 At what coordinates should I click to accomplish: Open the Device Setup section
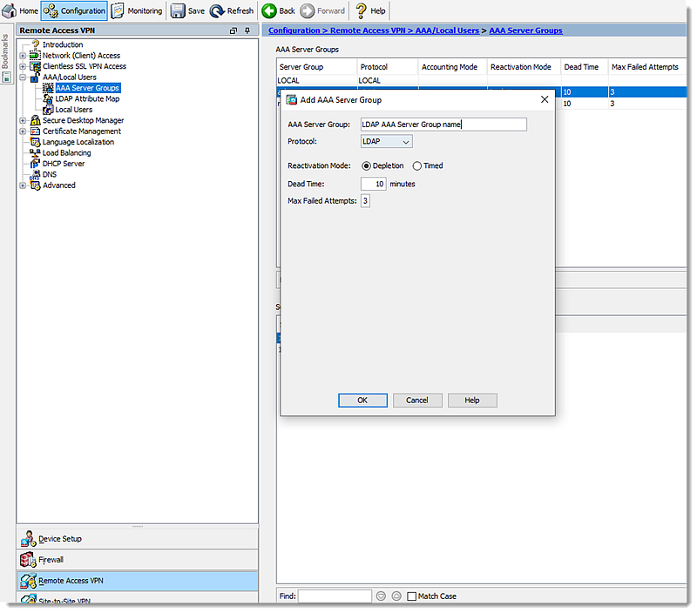pos(138,539)
